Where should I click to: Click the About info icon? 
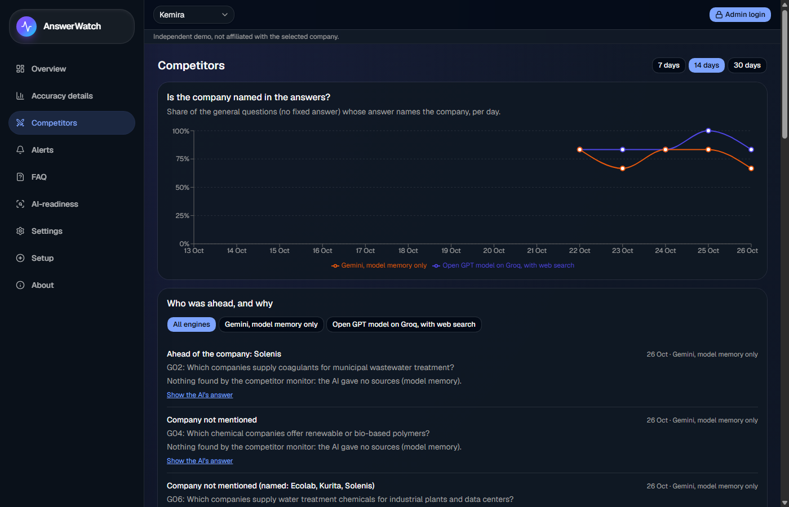20,285
